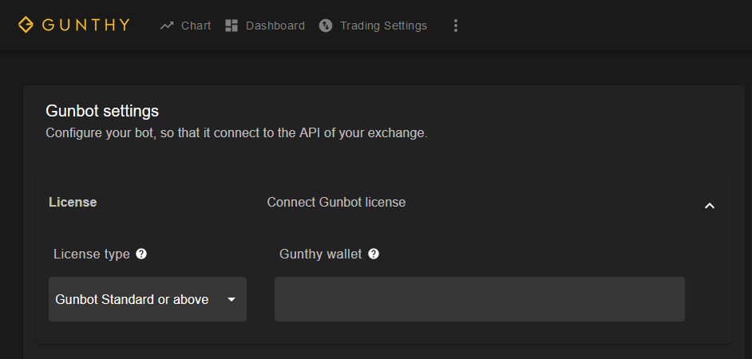Click the Connect Gunbot license text
Viewport: 752px width, 359px height.
coord(336,203)
